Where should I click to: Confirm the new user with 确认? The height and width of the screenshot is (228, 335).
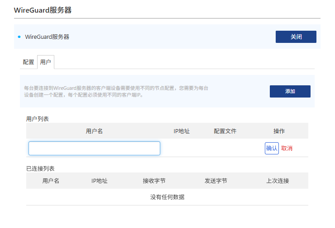272,148
